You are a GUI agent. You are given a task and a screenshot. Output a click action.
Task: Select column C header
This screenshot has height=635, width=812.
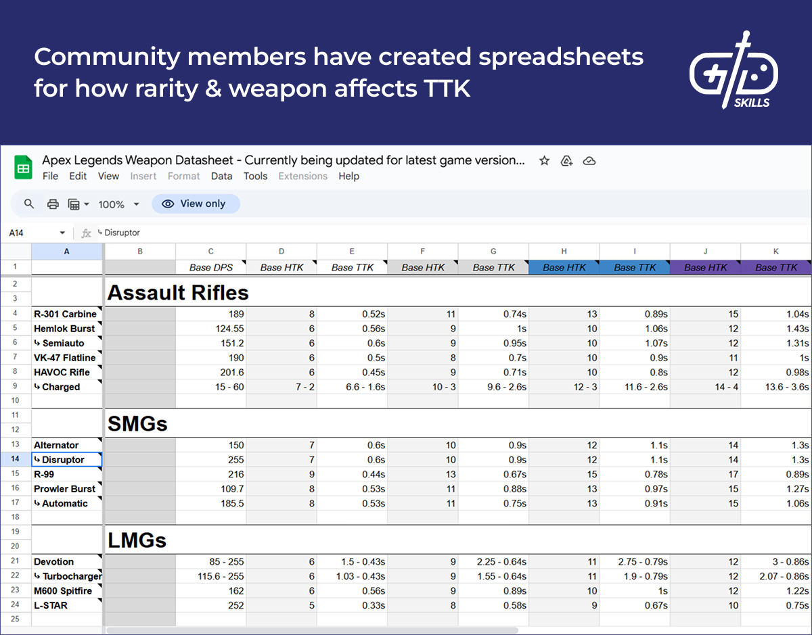click(211, 251)
